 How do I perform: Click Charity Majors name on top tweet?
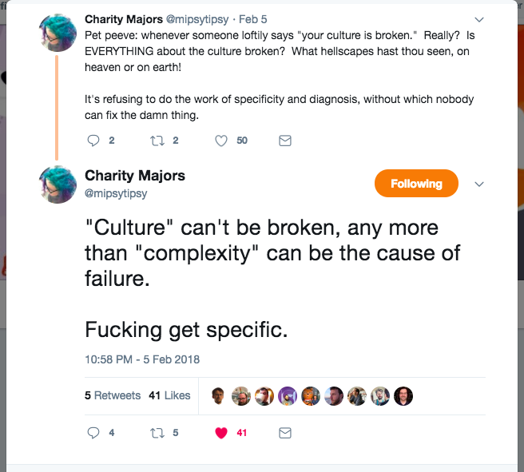point(122,18)
